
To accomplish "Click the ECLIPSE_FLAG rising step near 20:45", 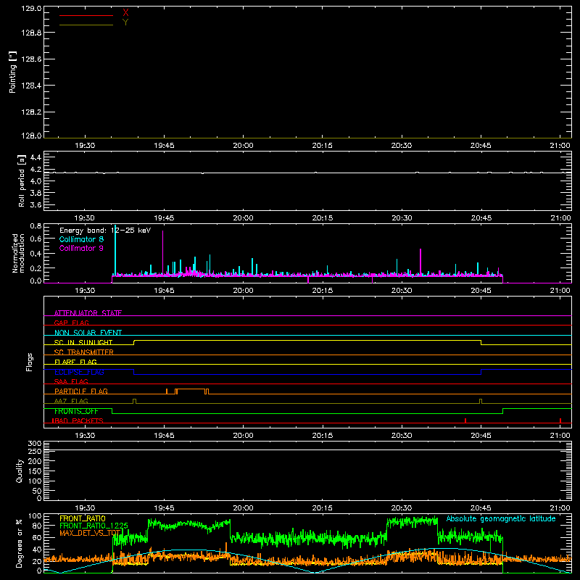I will pyautogui.click(x=481, y=372).
